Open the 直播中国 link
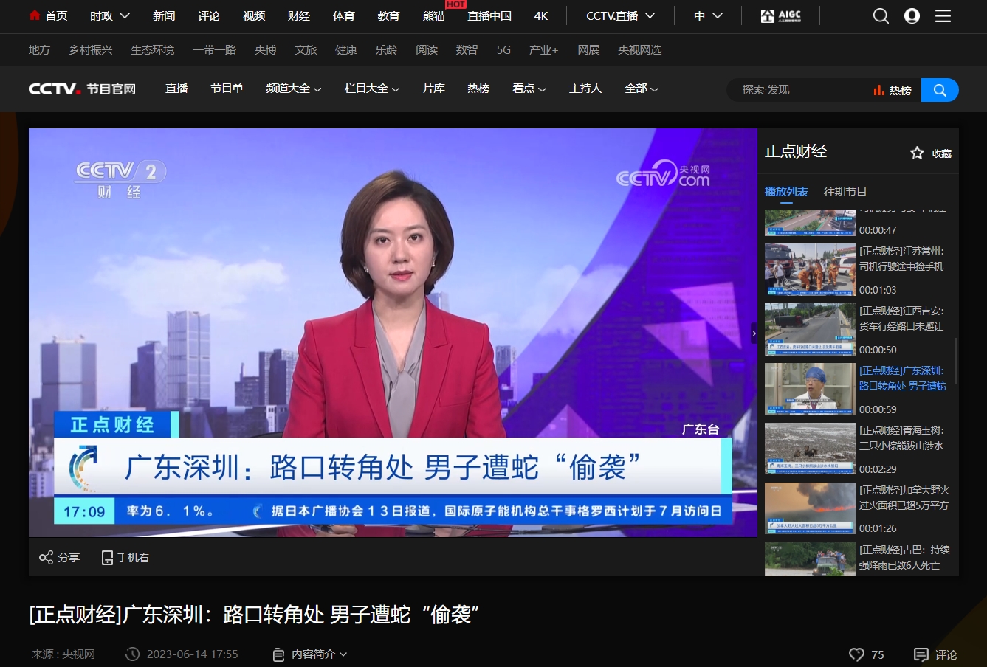The height and width of the screenshot is (667, 987). 489,15
